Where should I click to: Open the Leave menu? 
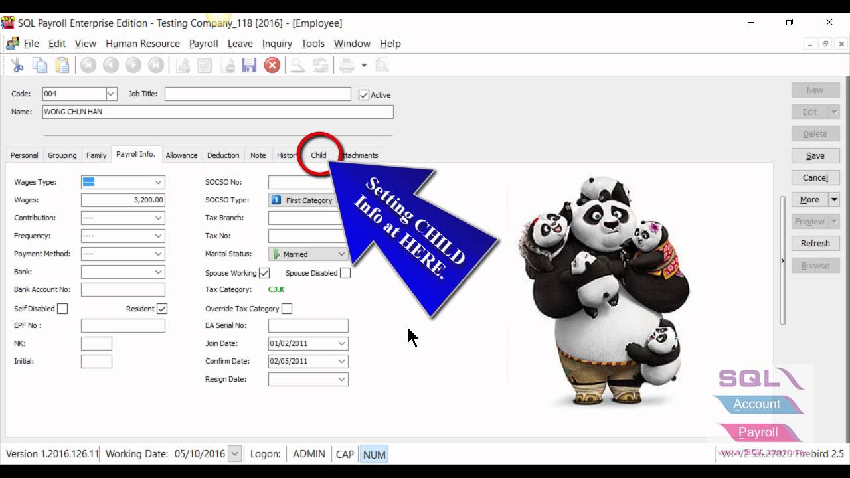(x=240, y=44)
